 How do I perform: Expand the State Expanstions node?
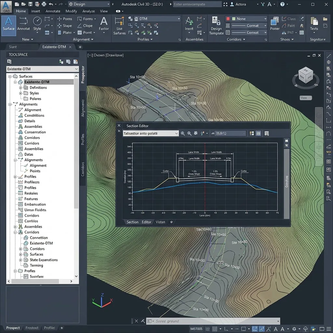[x=20, y=260]
